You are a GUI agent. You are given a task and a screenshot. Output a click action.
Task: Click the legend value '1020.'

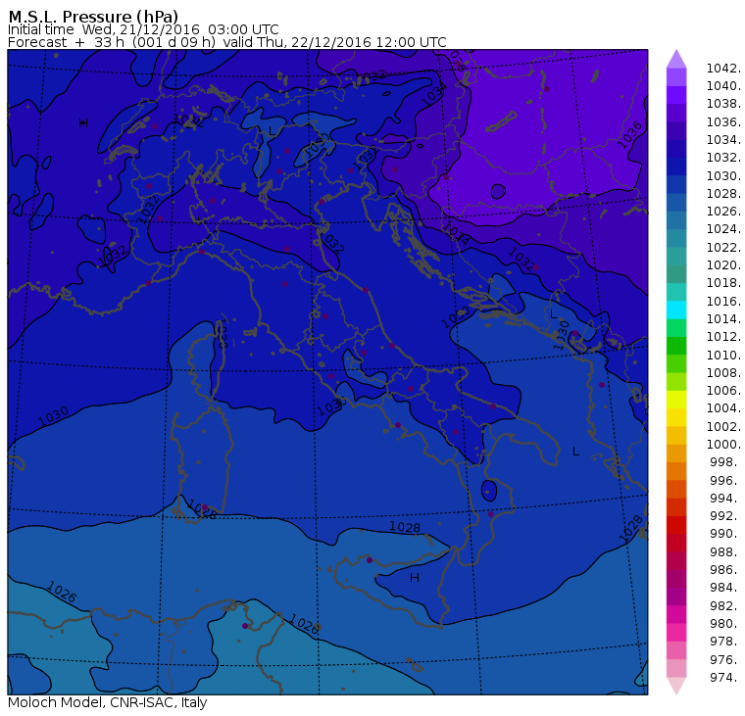[723, 265]
